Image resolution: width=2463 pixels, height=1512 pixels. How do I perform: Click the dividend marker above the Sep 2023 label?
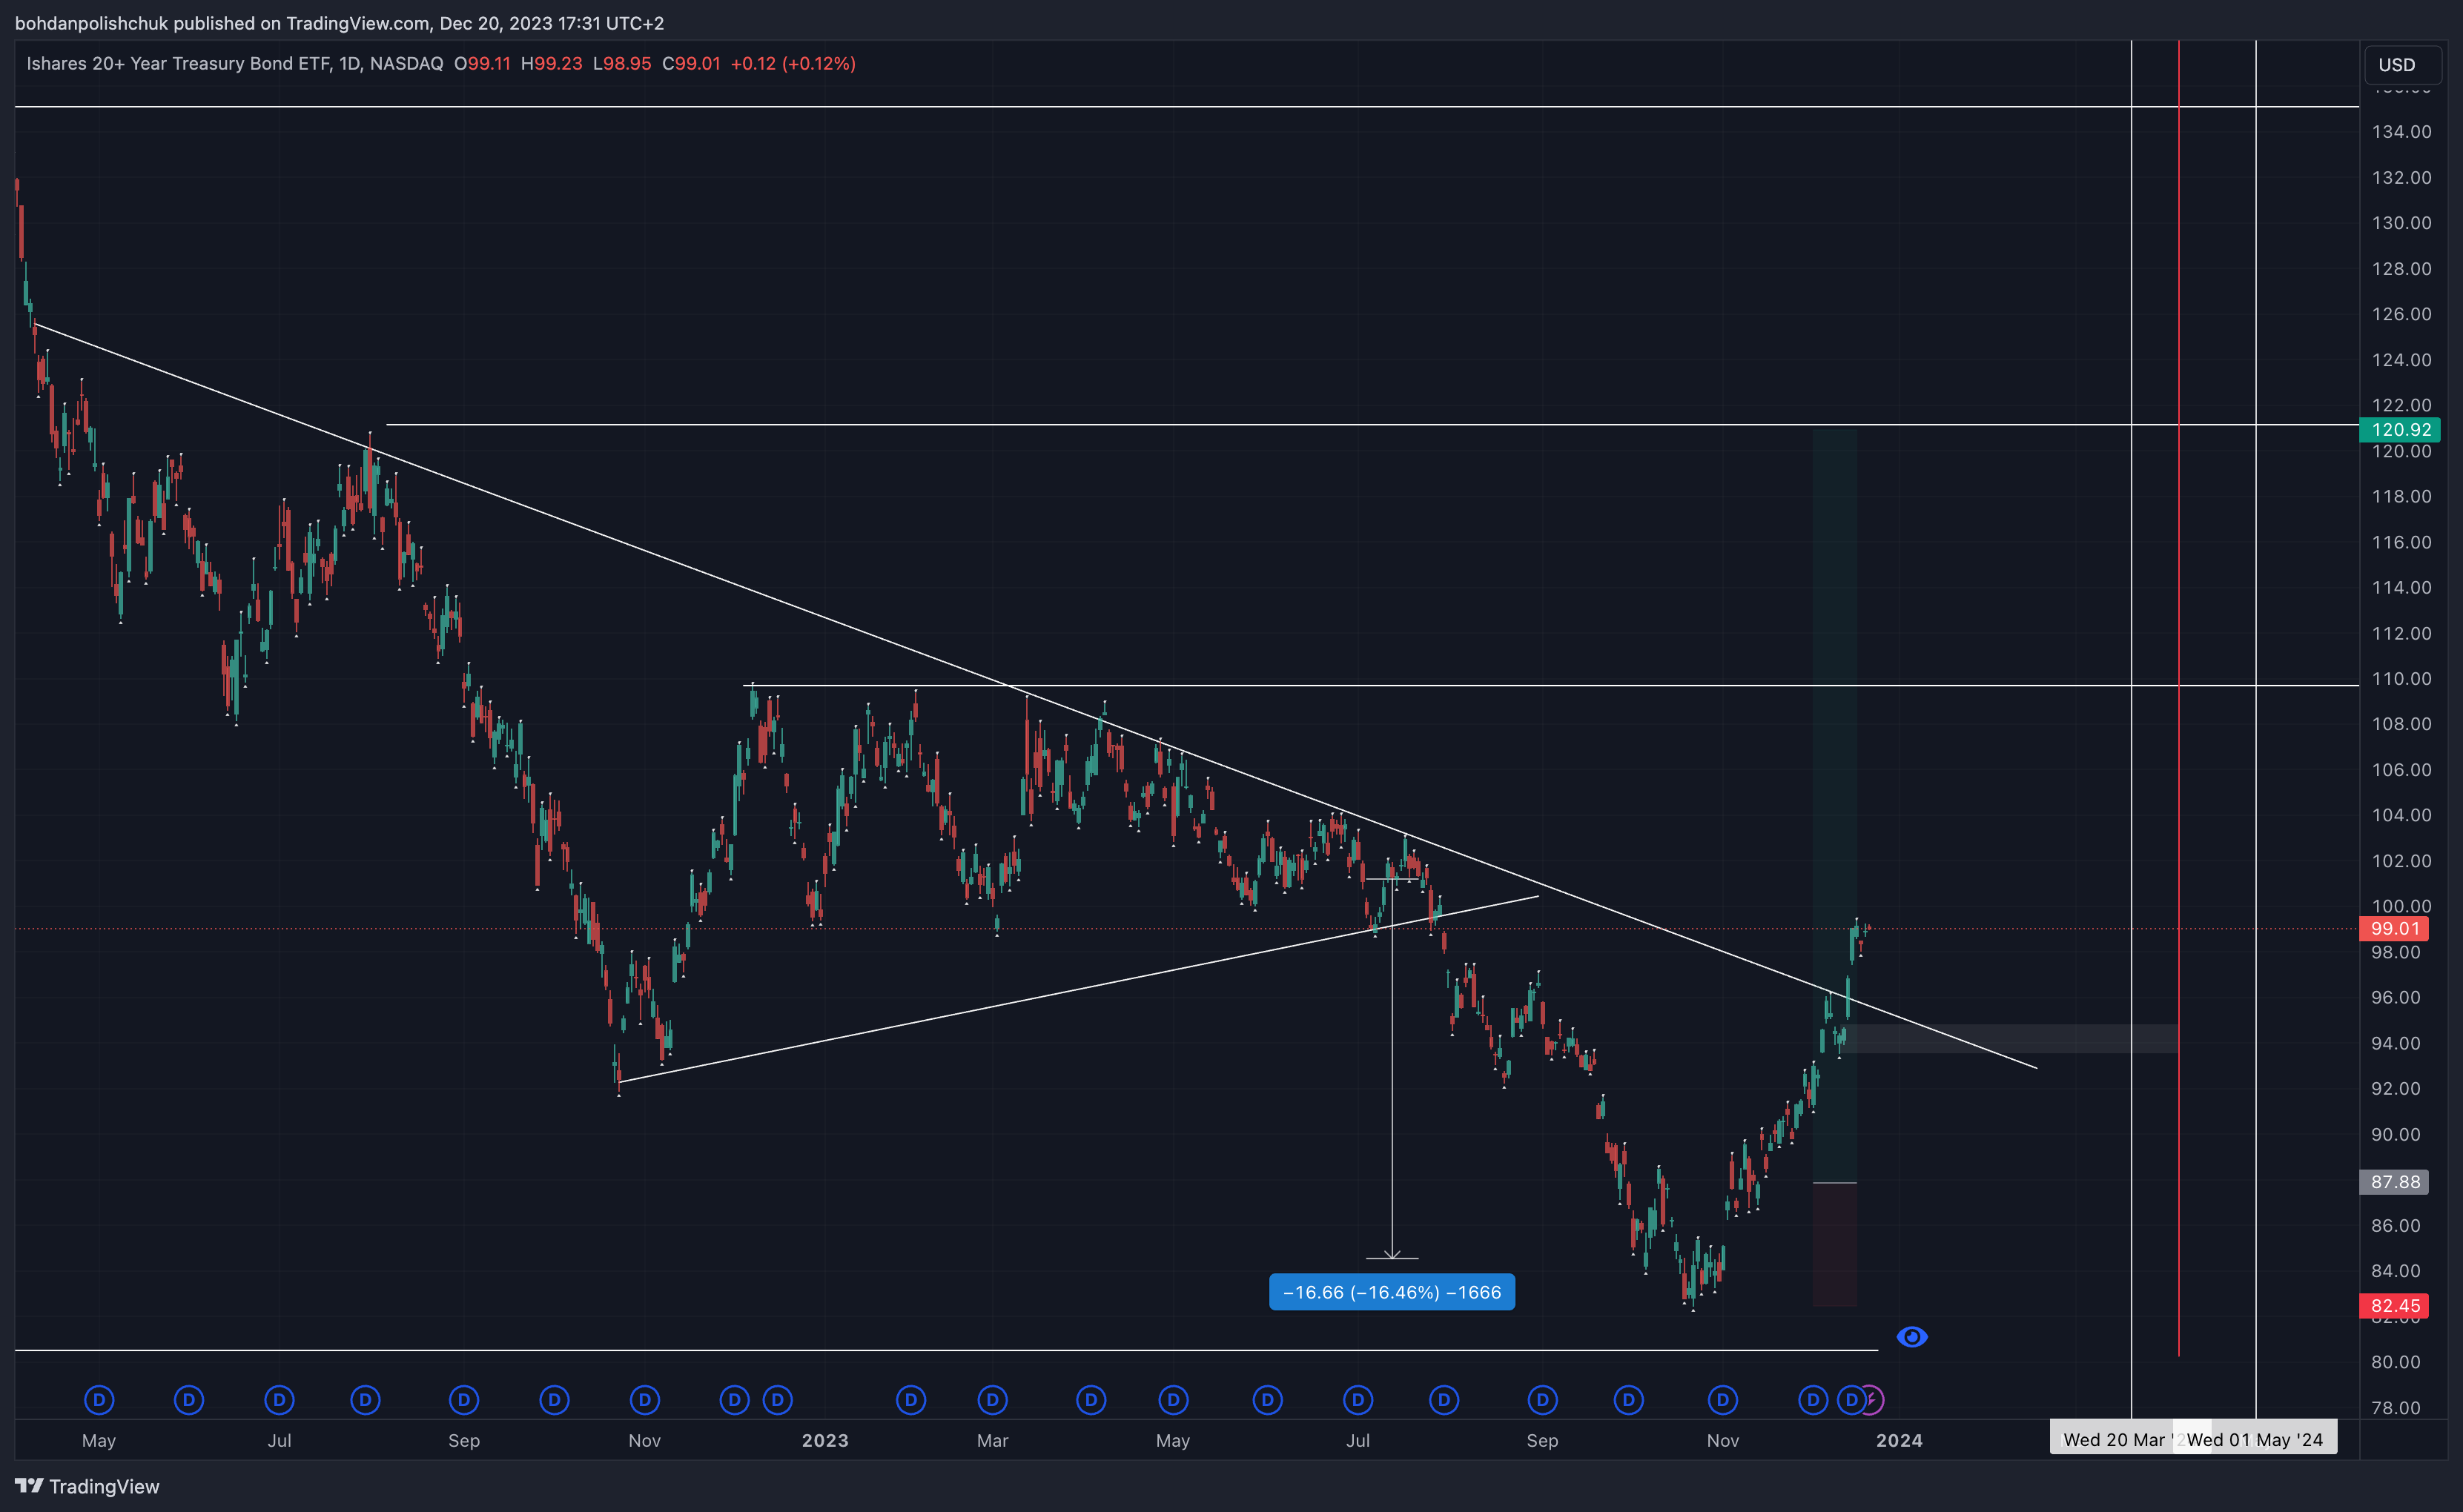1543,1400
